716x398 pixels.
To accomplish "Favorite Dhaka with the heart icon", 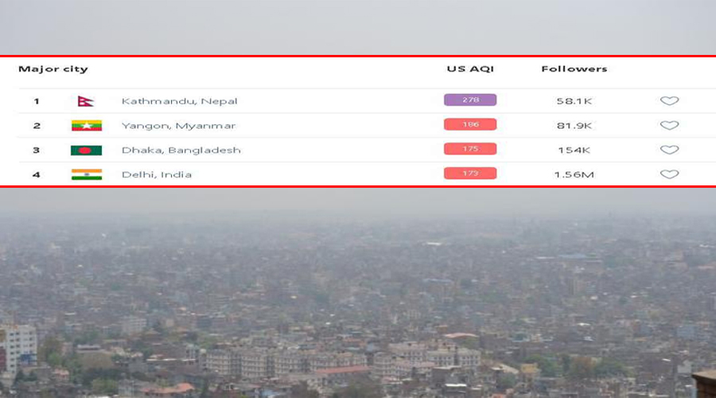I will pyautogui.click(x=669, y=150).
